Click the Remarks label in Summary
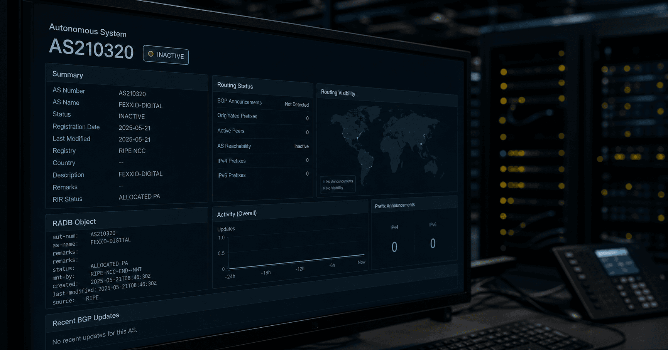The width and height of the screenshot is (668, 350). click(x=65, y=187)
